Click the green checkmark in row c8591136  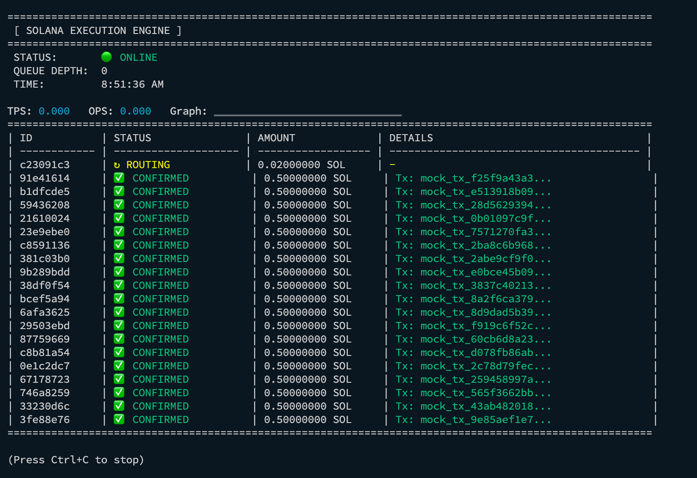(119, 245)
